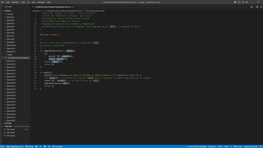Change the Spaces: 4 indentation setting

click(x=212, y=146)
